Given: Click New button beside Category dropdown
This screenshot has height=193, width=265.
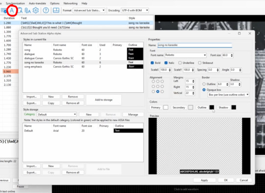Looking at the screenshot, I should [x=89, y=115].
